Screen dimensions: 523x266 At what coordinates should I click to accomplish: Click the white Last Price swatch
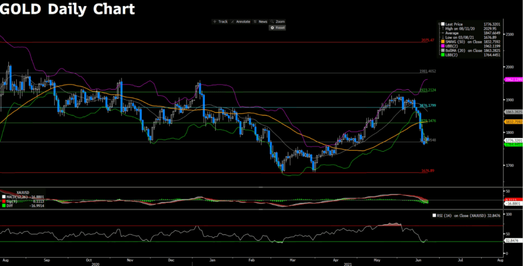pyautogui.click(x=443, y=25)
